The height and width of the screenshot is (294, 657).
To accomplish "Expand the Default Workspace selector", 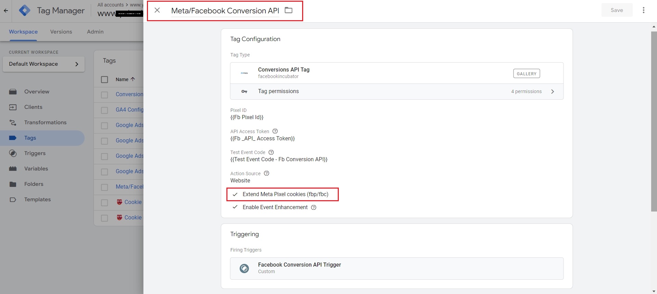I will tap(44, 64).
